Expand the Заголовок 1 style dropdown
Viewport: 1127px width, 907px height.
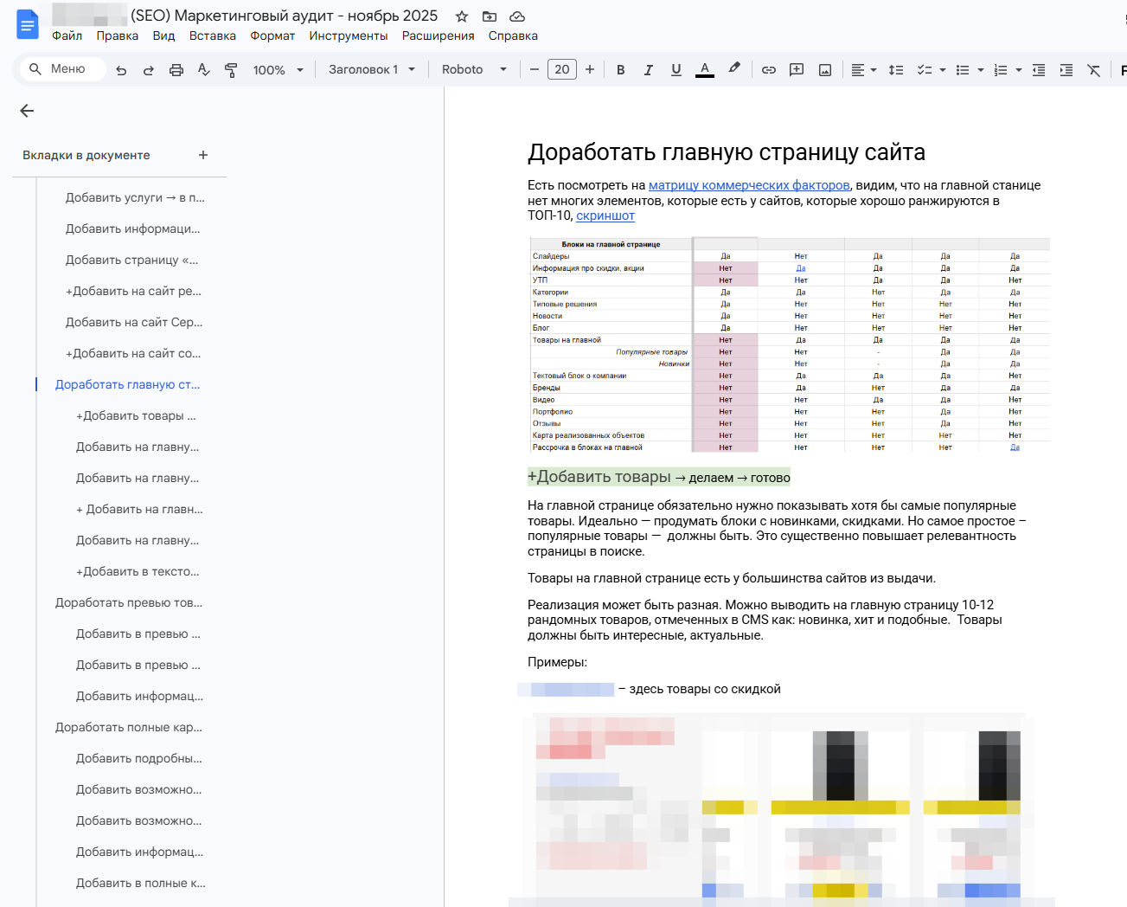[x=372, y=69]
